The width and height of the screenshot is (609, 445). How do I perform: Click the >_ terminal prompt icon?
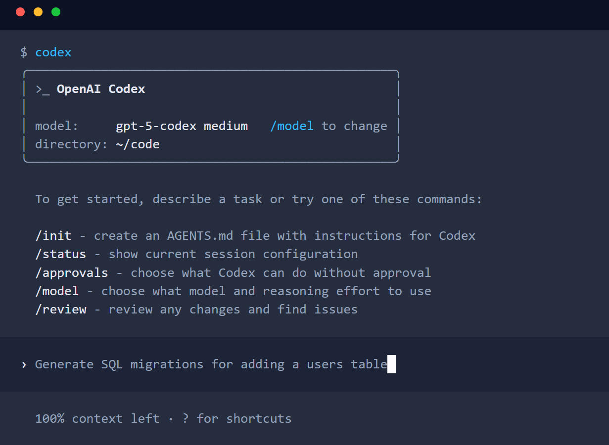[x=42, y=89]
